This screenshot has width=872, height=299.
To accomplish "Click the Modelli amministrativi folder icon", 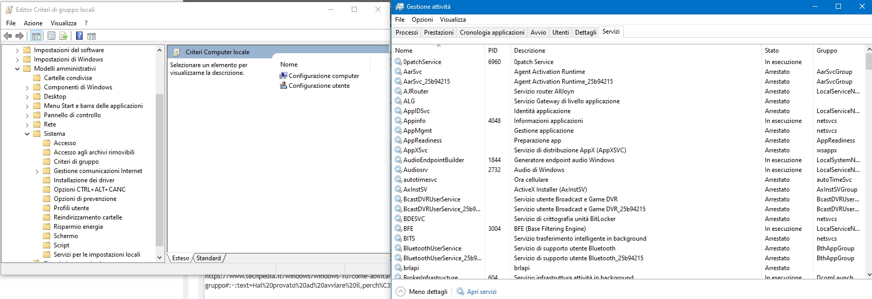I will tap(27, 69).
